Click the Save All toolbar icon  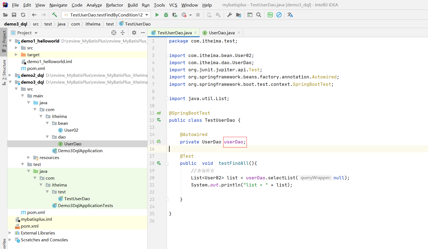tap(14, 15)
